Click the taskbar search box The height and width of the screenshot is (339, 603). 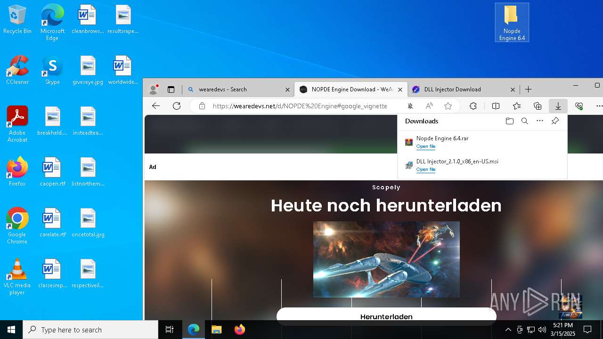90,330
